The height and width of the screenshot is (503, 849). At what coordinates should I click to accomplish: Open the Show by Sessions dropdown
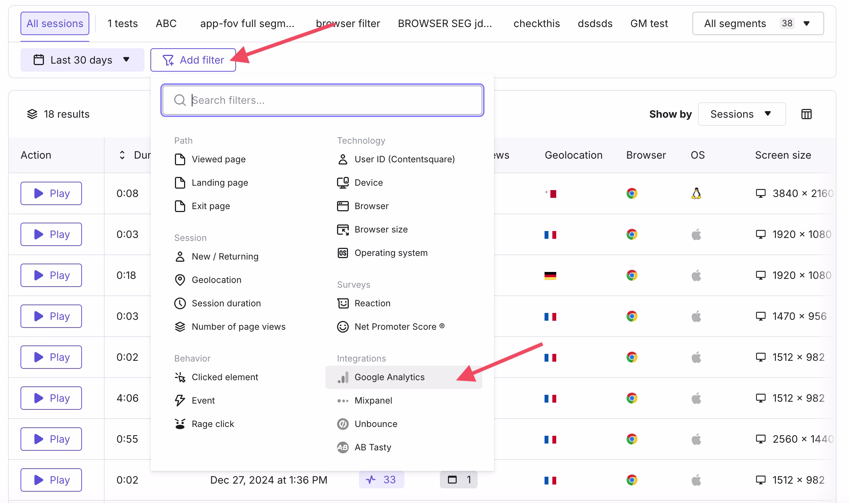(x=741, y=114)
